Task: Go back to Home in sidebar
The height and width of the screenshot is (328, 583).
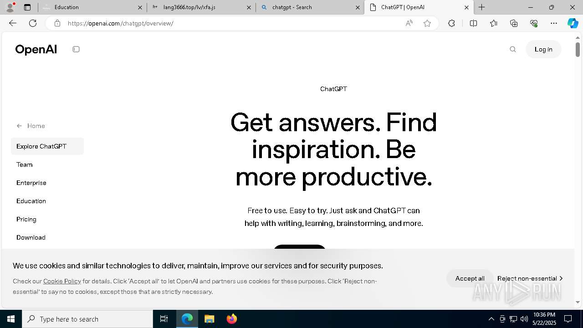Action: tap(31, 126)
